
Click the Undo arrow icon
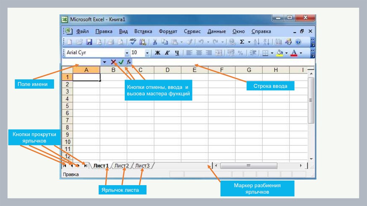point(201,42)
